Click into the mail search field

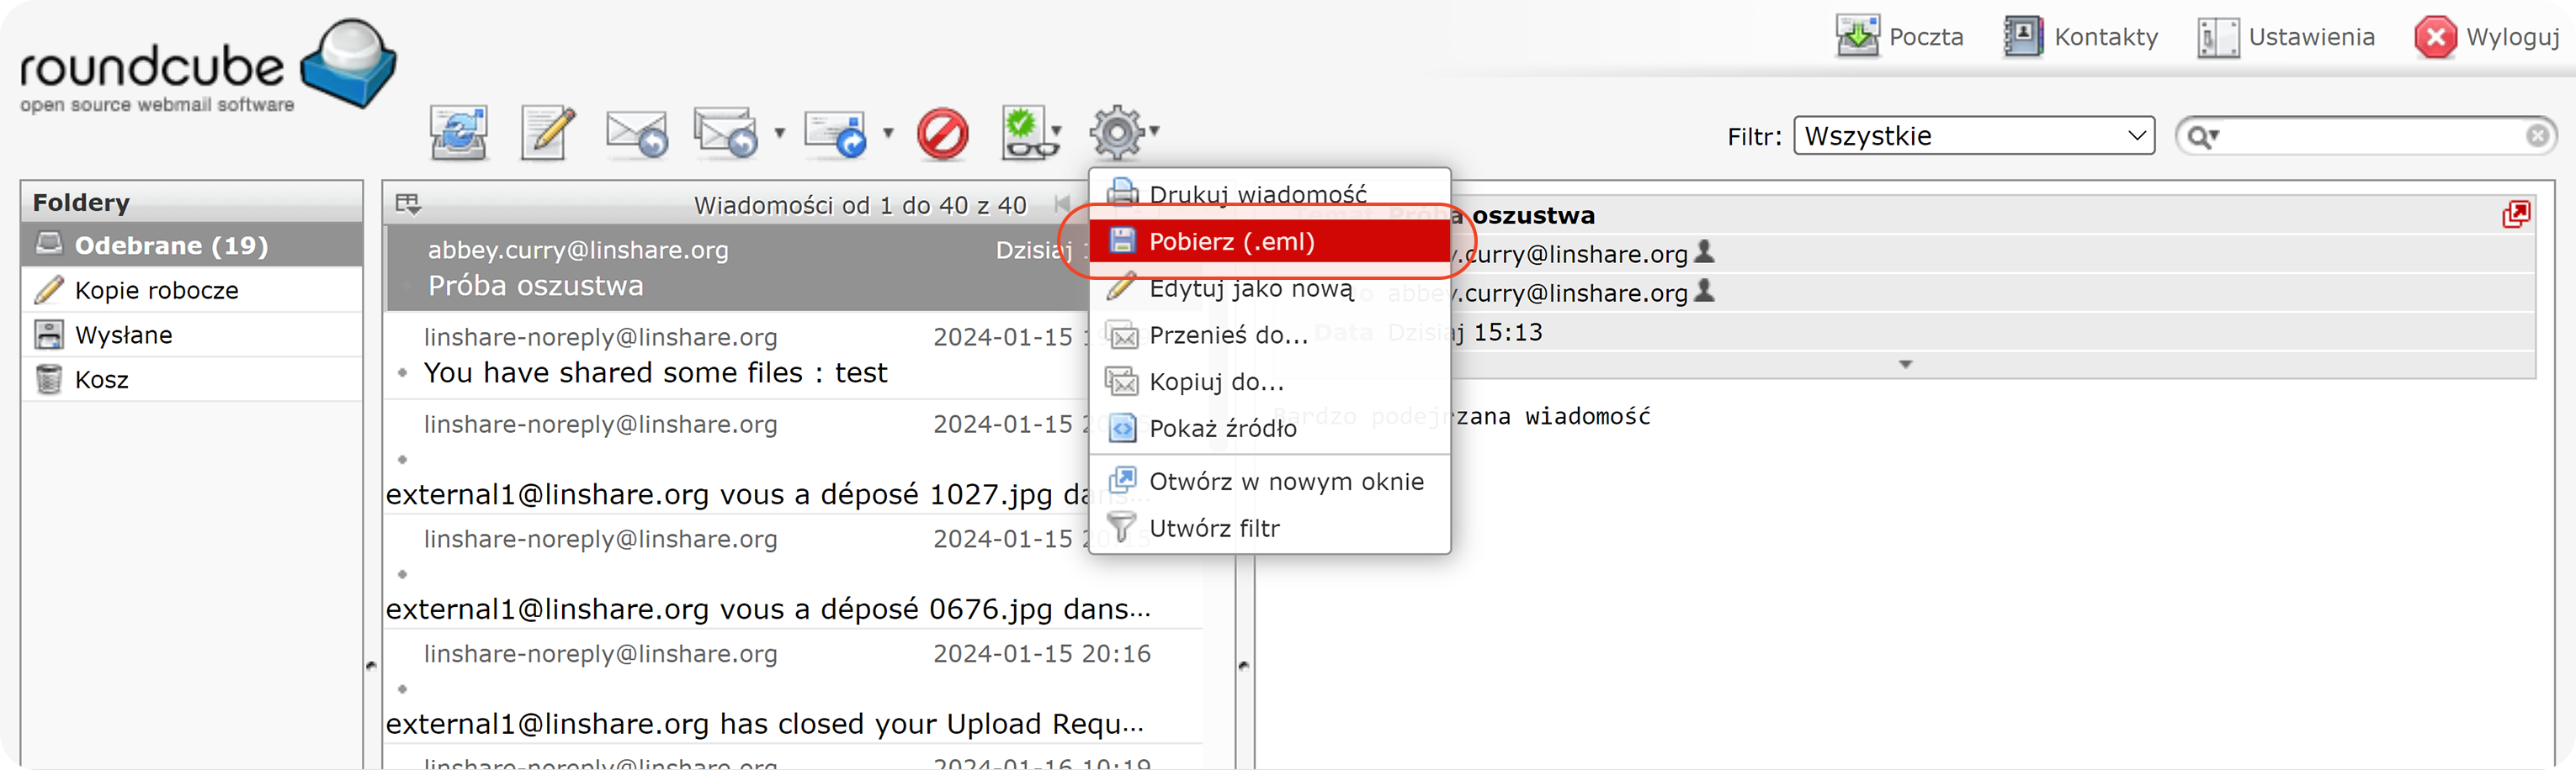pyautogui.click(x=2370, y=136)
